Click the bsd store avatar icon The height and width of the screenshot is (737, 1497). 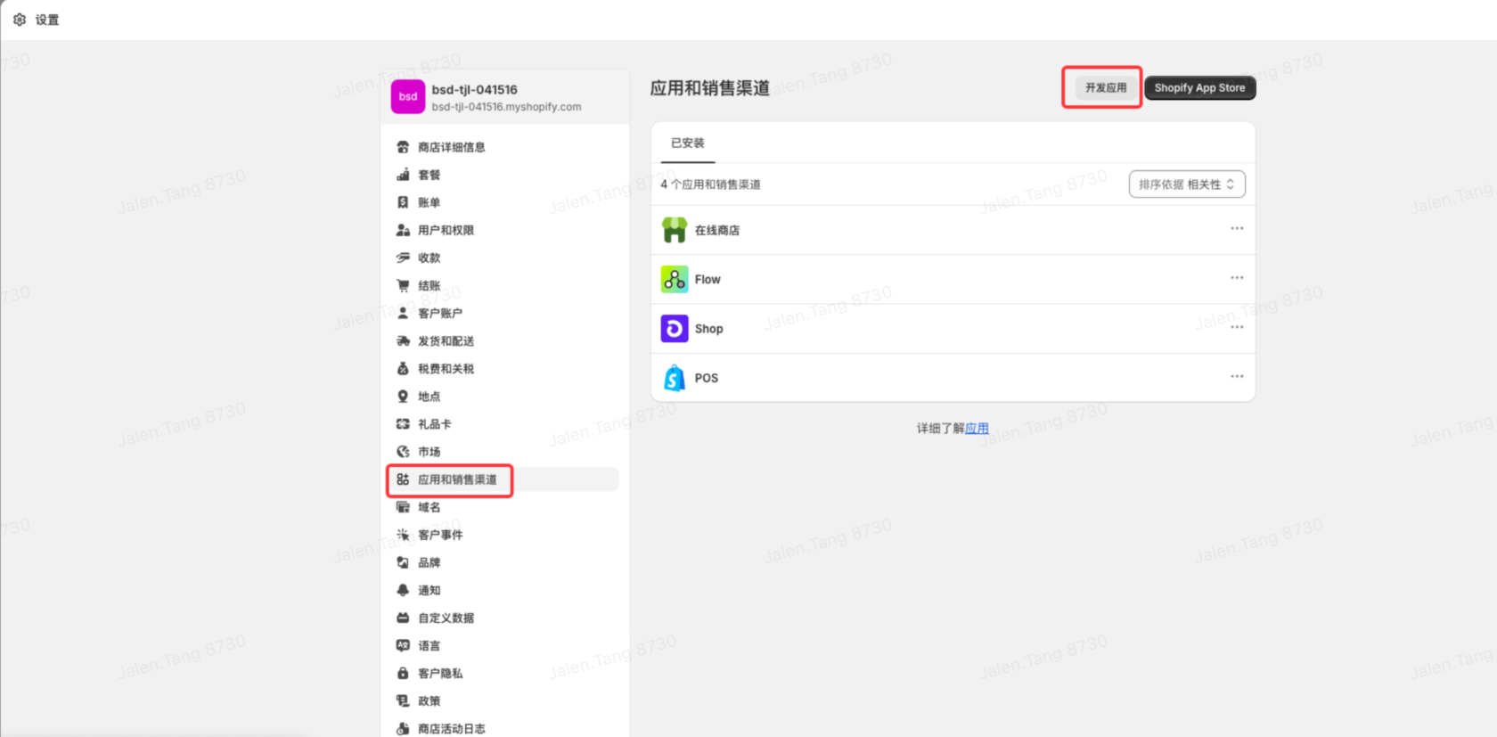click(x=407, y=96)
